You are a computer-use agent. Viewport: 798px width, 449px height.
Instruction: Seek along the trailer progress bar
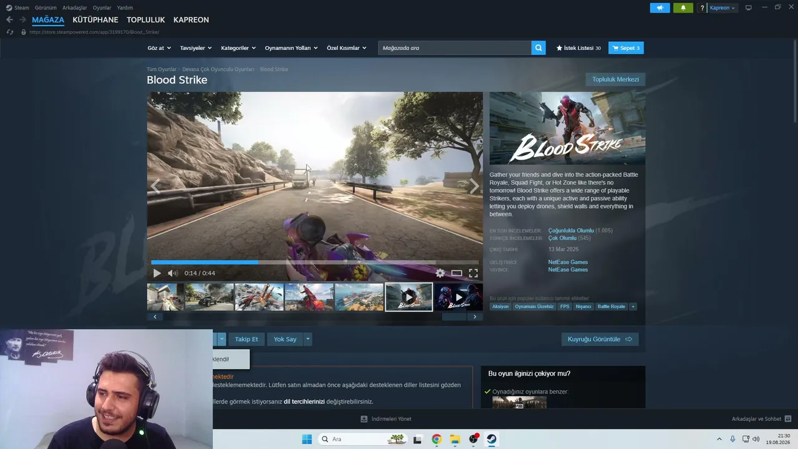[x=315, y=263]
